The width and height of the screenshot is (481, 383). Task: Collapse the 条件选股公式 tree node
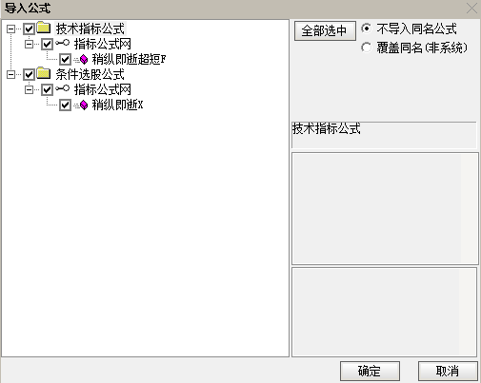click(10, 75)
